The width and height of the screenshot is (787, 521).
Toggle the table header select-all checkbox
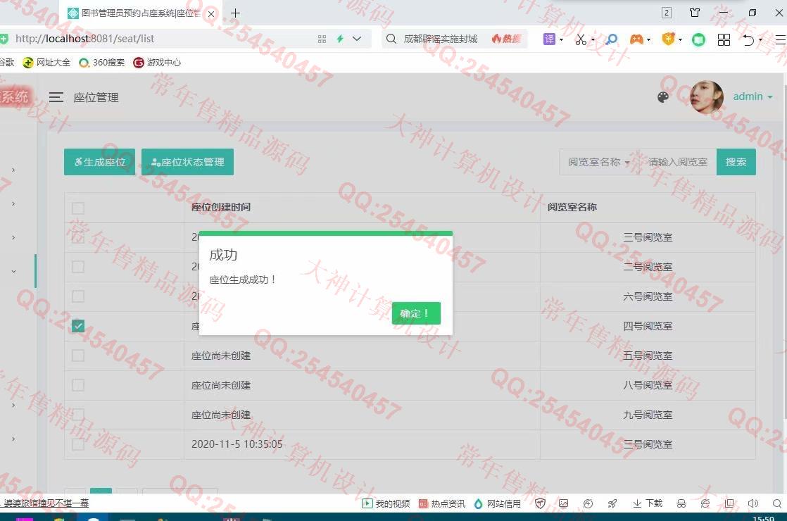78,208
